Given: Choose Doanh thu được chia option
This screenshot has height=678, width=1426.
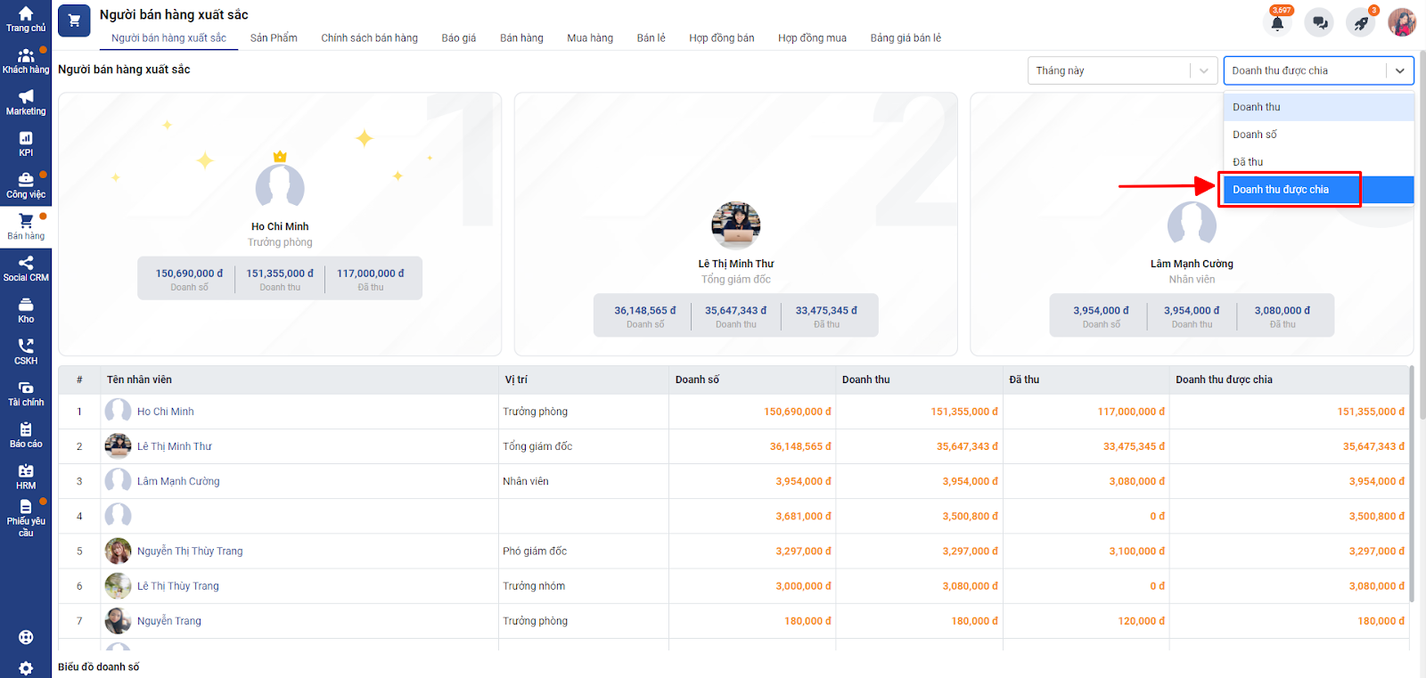Looking at the screenshot, I should click(1319, 190).
